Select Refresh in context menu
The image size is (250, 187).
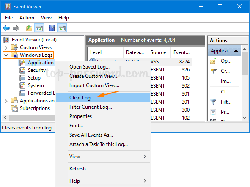[103, 169]
